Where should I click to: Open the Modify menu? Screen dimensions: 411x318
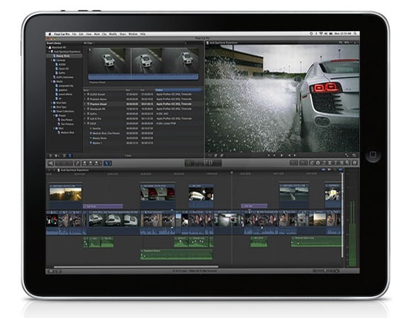click(113, 34)
